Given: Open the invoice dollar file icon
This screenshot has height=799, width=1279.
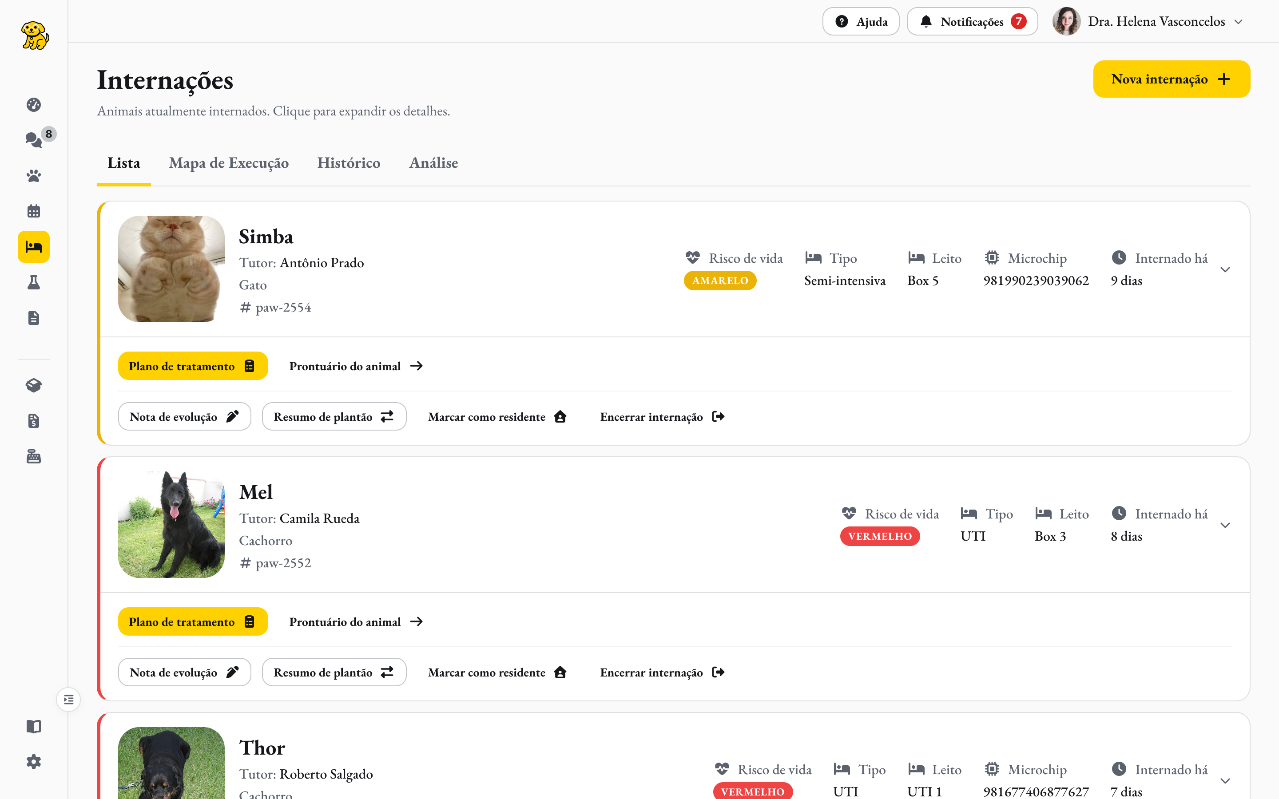Looking at the screenshot, I should tap(34, 421).
